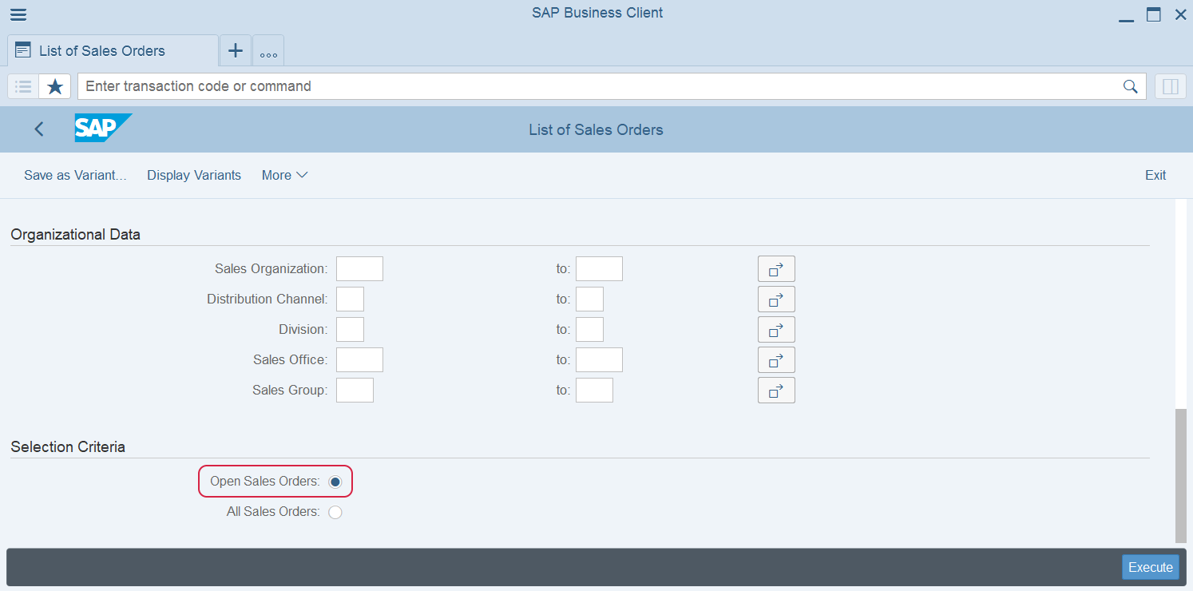Show the tab overflow ellipsis menu
Screen dimensions: 1193x591
click(268, 51)
